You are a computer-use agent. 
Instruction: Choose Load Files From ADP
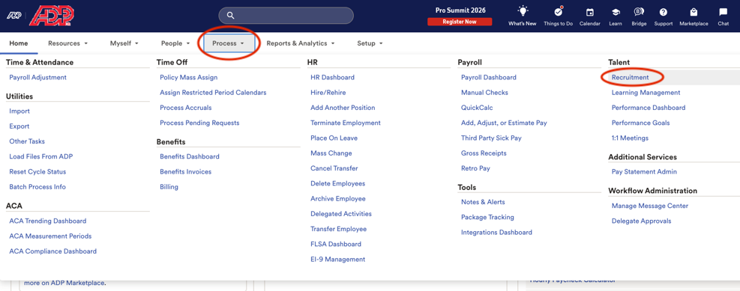point(41,156)
